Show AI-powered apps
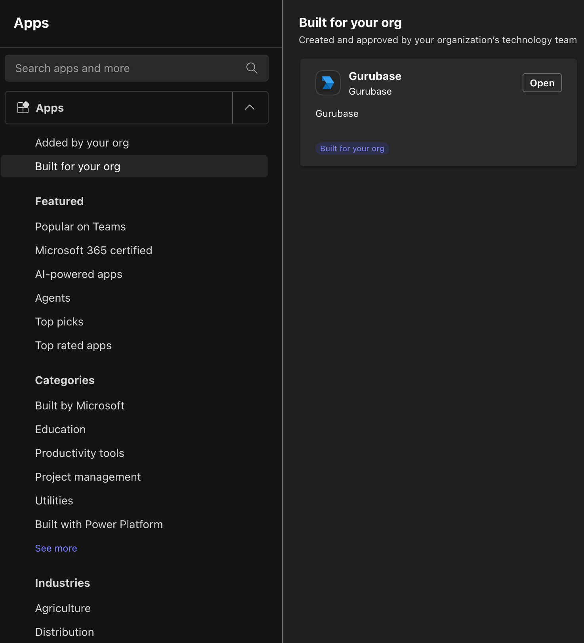 point(78,274)
